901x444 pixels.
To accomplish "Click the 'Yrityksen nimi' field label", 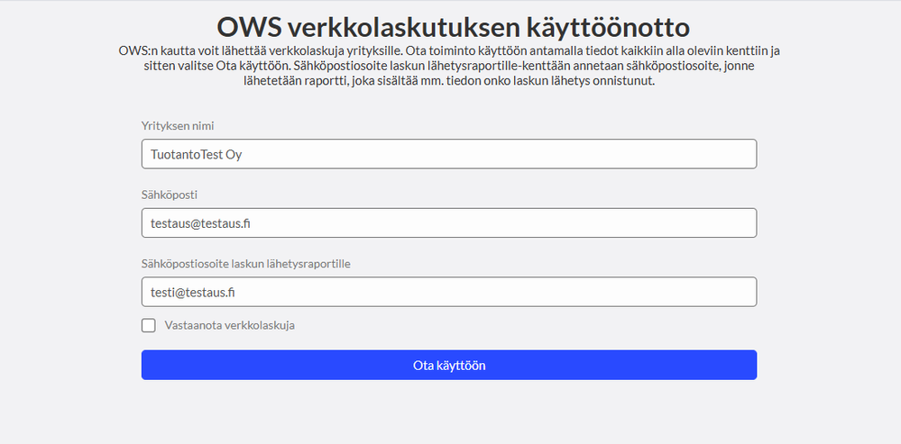I will [178, 125].
